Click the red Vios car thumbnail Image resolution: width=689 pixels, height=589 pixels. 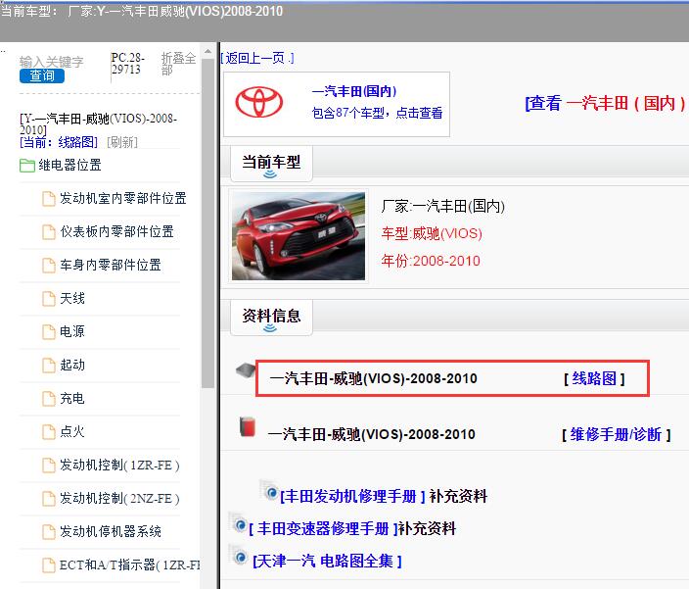pyautogui.click(x=299, y=236)
